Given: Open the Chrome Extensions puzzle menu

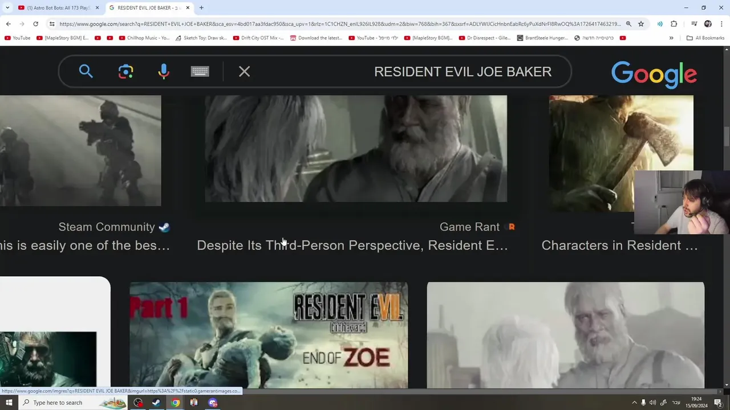Looking at the screenshot, I should [674, 24].
